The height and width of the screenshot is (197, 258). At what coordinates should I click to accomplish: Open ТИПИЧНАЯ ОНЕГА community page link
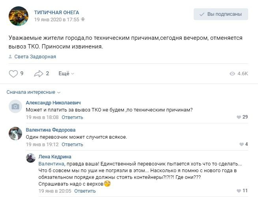56,12
